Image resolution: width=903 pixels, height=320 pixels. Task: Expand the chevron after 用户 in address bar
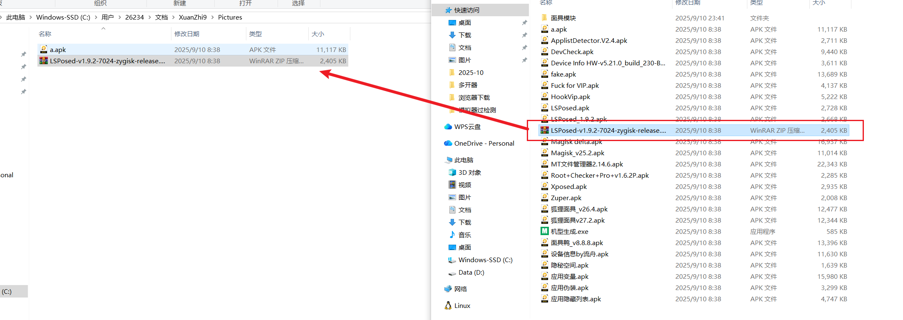120,17
